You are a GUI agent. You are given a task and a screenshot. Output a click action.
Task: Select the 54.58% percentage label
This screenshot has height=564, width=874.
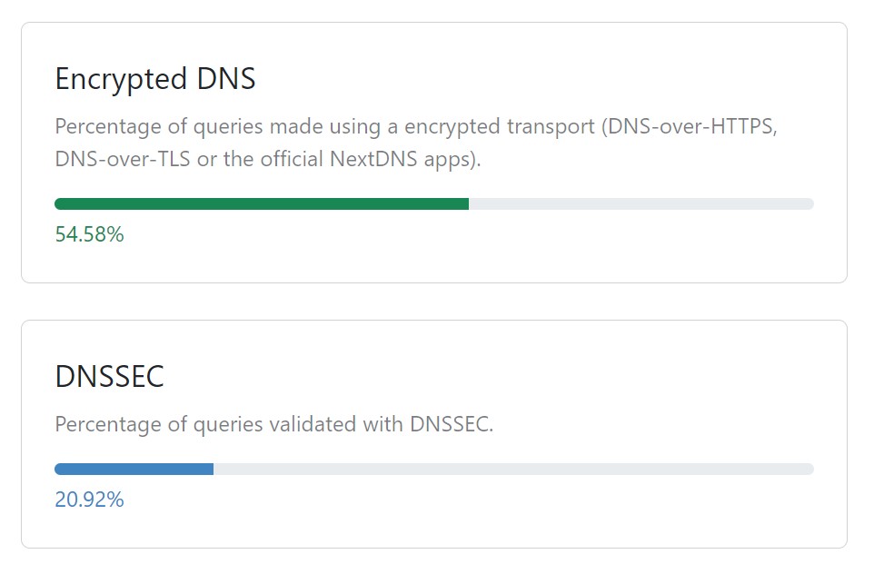89,235
